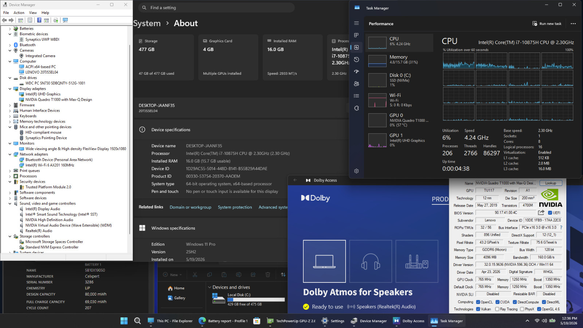Image resolution: width=583 pixels, height=328 pixels.
Task: Open the New dropdown in File Explorer
Action: pyautogui.click(x=172, y=274)
